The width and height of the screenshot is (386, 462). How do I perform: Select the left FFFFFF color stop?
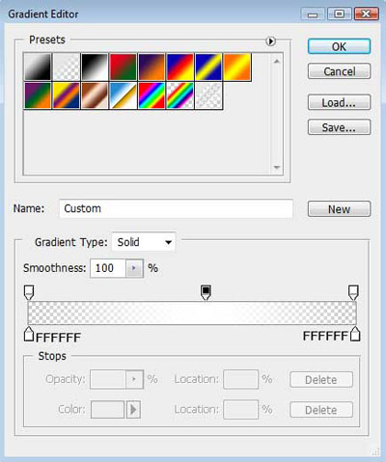[x=29, y=334]
